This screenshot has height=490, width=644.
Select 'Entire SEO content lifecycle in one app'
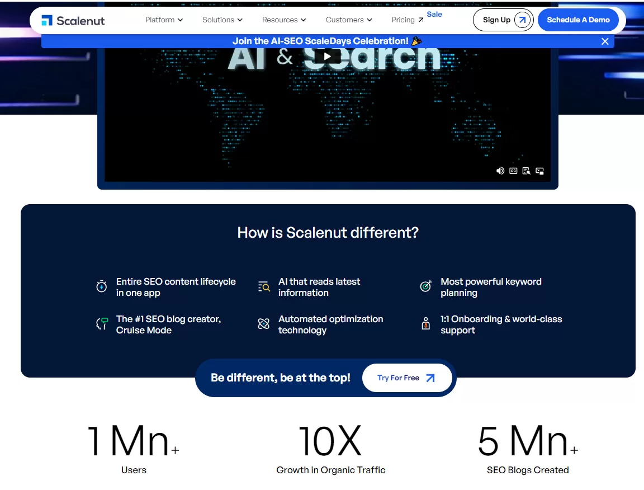(176, 287)
